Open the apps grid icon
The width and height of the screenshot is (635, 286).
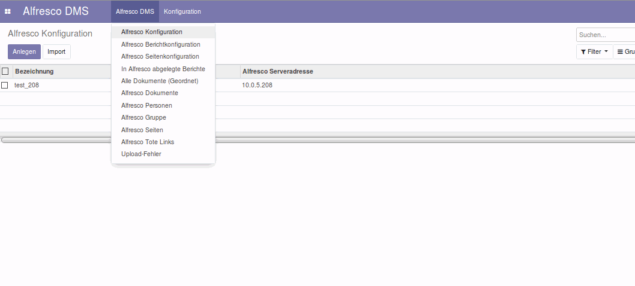[x=7, y=11]
